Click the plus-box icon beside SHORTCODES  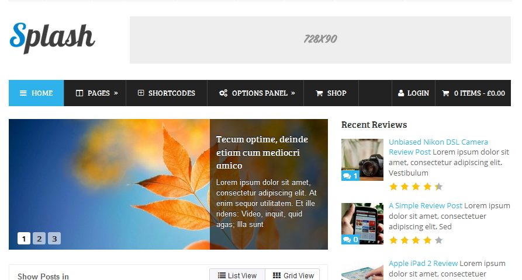141,93
